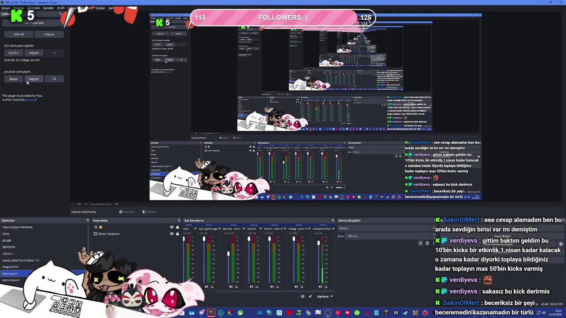Click the Start all button

19,34
